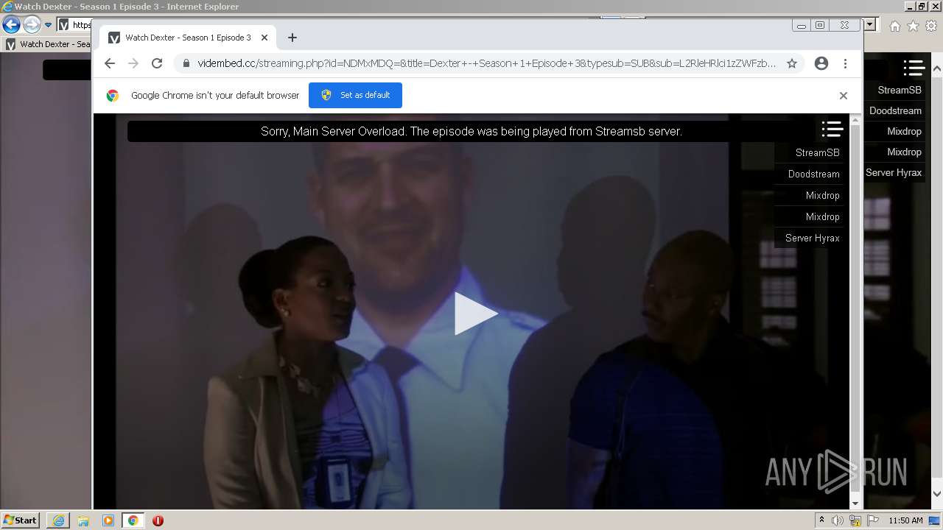Open Internet Explorer home page icon
Screen dimensions: 943x530
coord(894,26)
